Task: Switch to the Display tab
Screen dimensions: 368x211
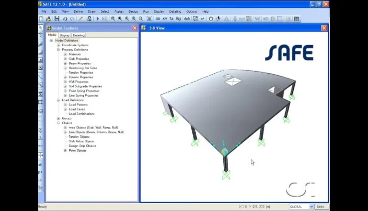Action: [x=65, y=35]
